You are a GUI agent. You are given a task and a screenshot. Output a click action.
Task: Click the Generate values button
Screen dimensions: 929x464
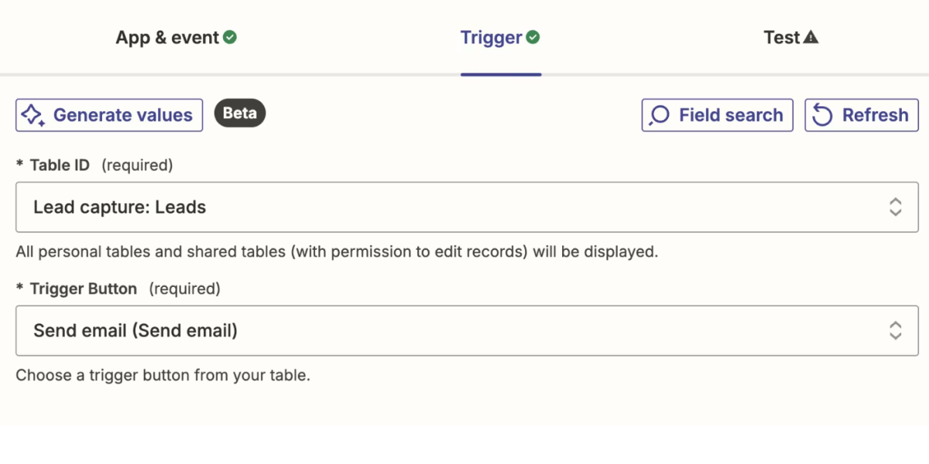pos(109,115)
